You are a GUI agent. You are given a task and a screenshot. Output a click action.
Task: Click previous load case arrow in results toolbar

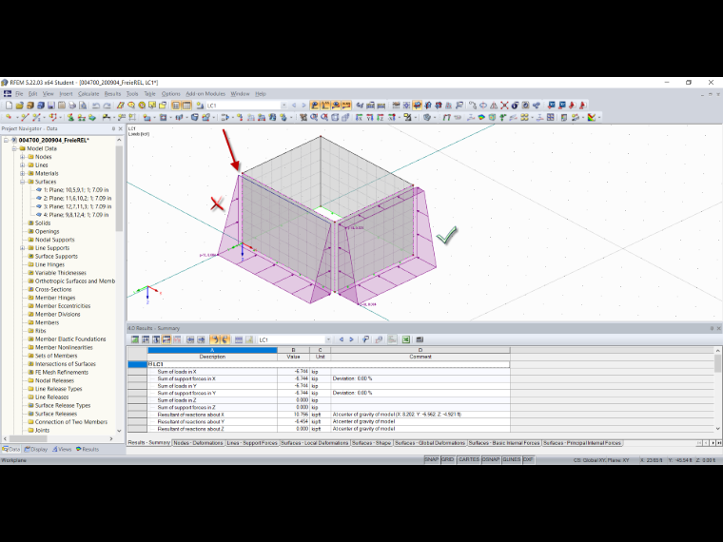342,339
